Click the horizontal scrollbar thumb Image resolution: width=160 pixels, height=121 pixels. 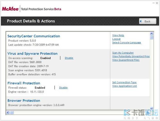point(12,112)
